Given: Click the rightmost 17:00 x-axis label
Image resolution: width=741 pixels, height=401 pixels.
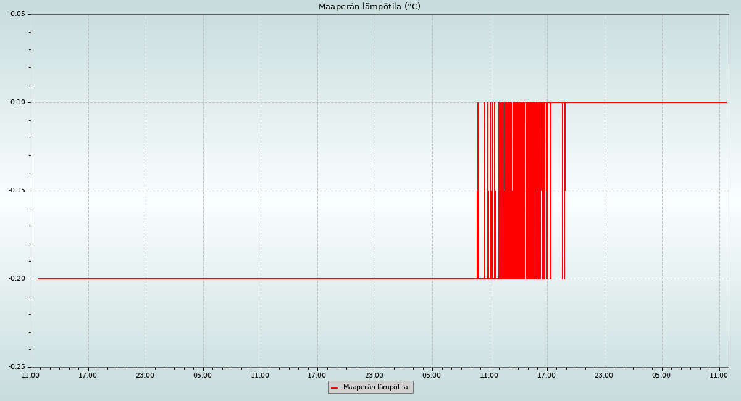Looking at the screenshot, I should point(546,375).
